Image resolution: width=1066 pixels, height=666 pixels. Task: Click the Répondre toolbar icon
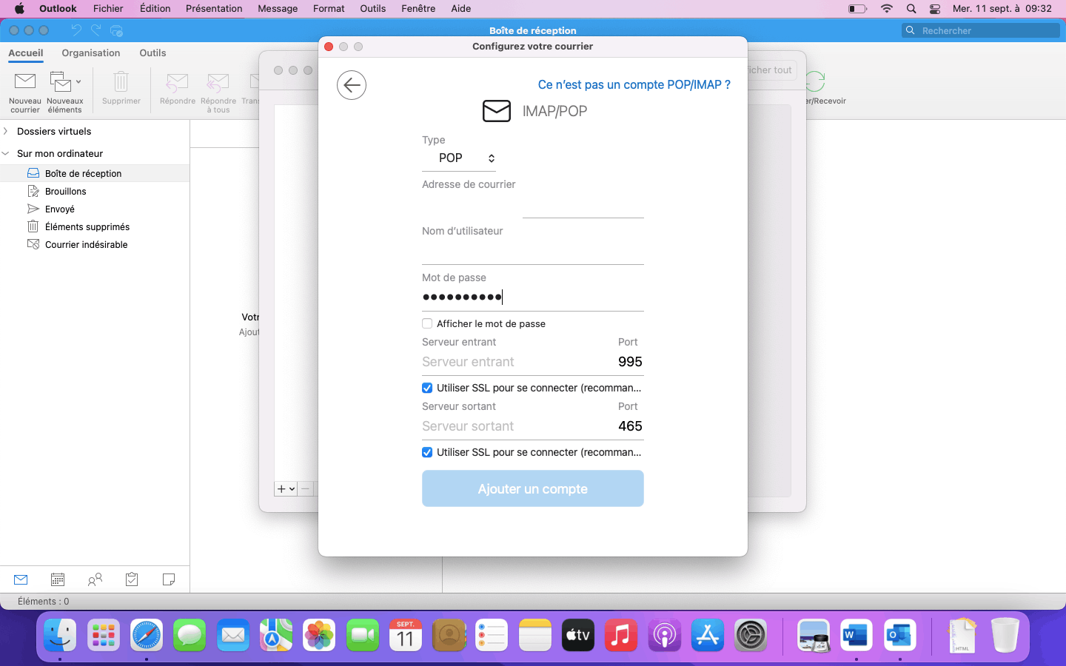point(178,81)
